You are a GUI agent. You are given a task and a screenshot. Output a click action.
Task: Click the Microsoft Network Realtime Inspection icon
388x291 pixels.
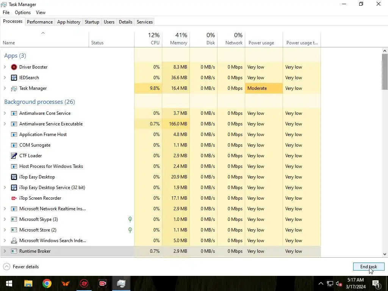tap(14, 209)
